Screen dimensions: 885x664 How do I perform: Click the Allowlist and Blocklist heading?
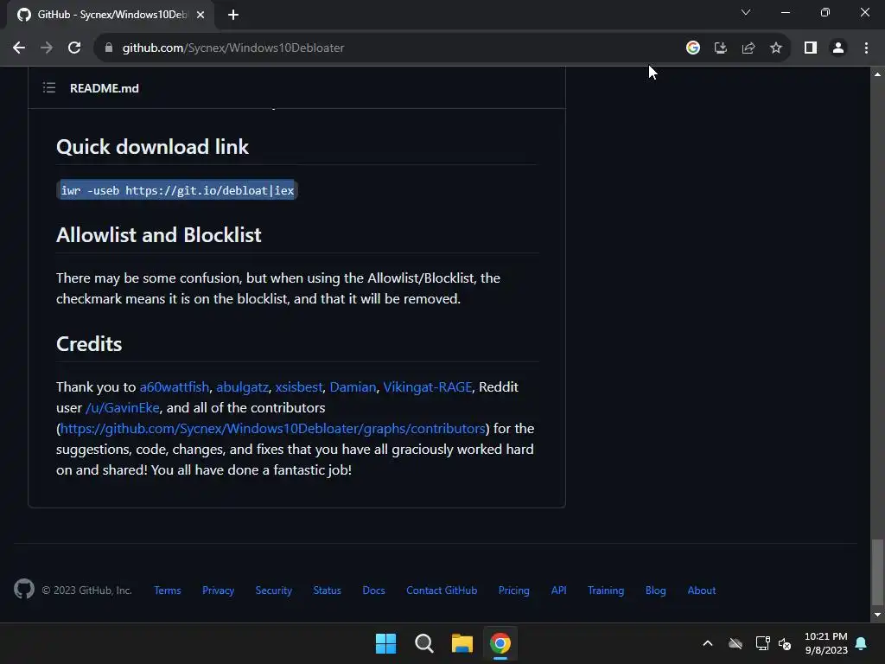click(x=159, y=235)
